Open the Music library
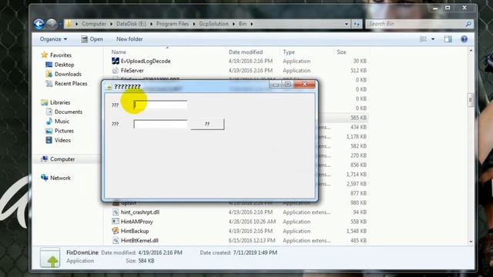493x277 pixels. (x=62, y=122)
